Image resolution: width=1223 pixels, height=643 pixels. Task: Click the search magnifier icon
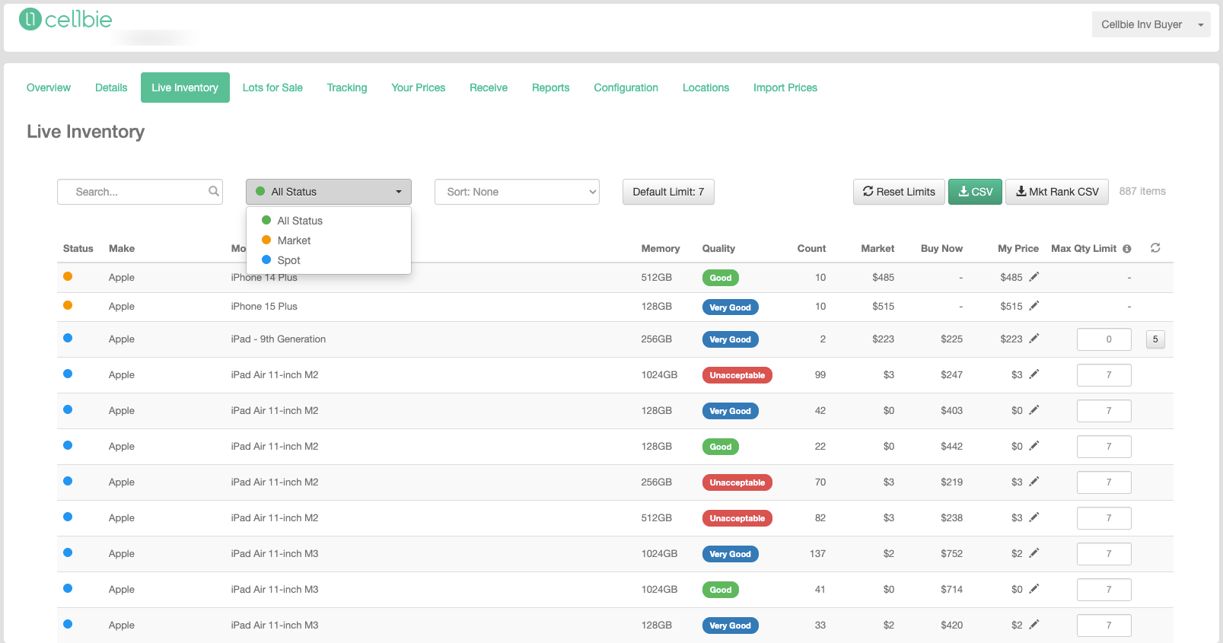pos(214,191)
